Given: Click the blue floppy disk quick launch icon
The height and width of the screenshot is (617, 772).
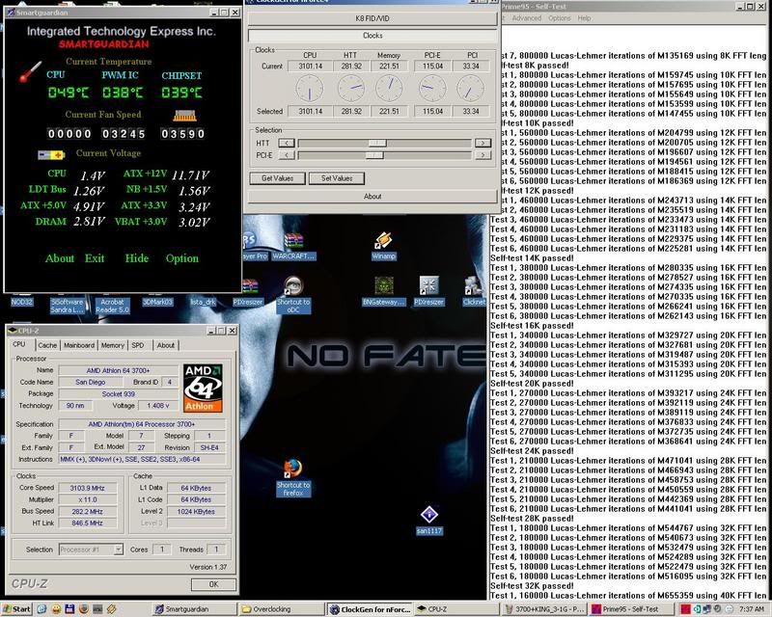Looking at the screenshot, I should pyautogui.click(x=69, y=609).
